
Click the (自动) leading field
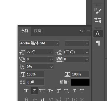point(74,52)
